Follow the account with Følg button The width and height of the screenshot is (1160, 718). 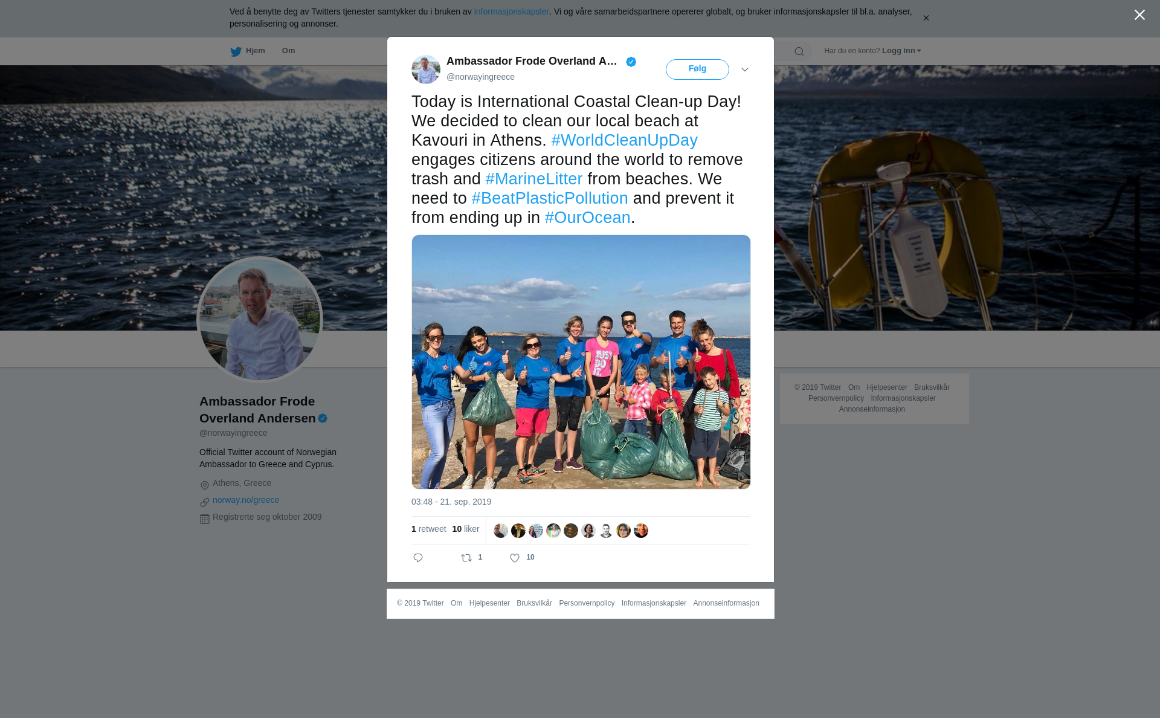pos(697,69)
